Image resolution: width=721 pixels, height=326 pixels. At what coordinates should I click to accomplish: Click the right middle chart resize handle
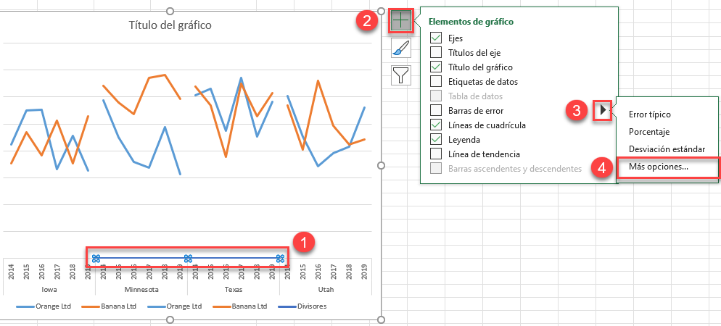click(x=382, y=165)
